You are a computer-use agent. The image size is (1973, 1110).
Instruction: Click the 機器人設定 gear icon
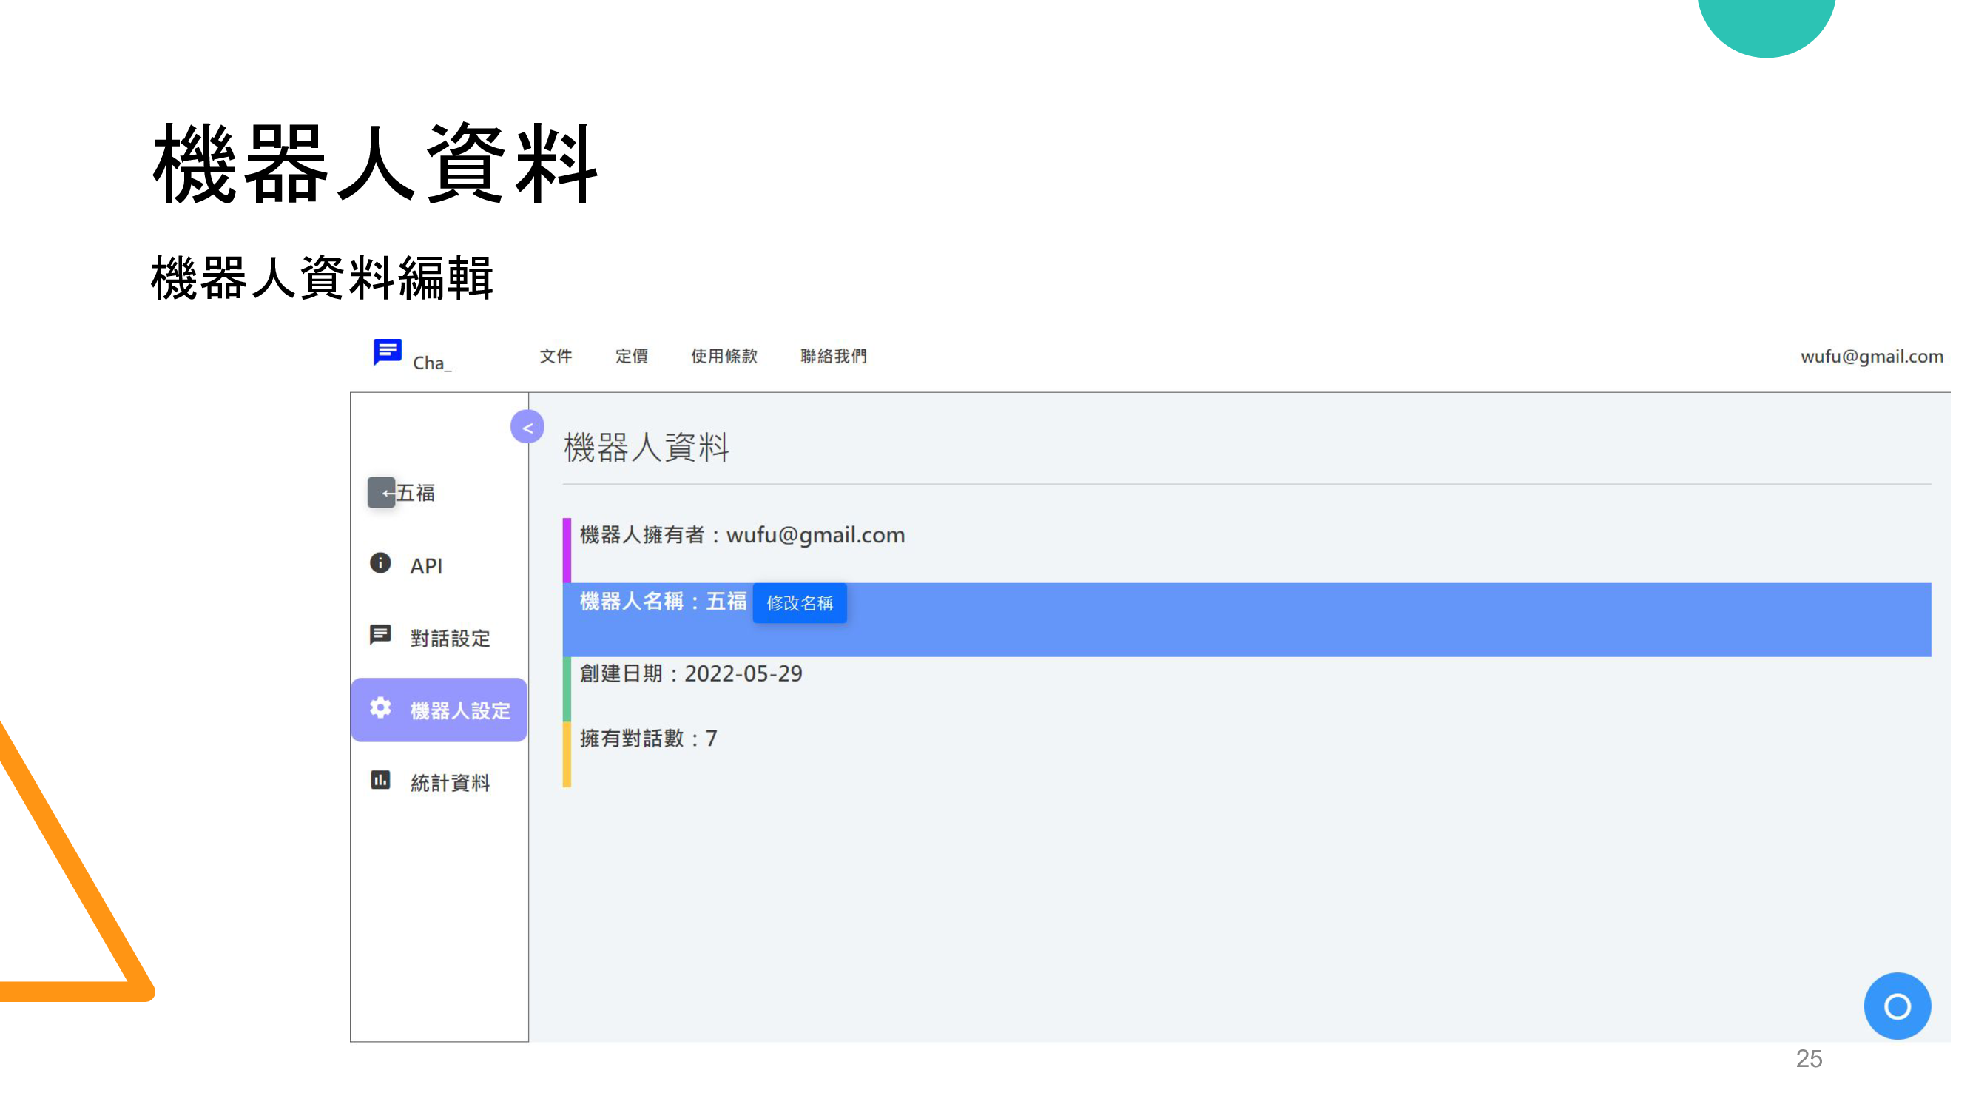click(380, 708)
